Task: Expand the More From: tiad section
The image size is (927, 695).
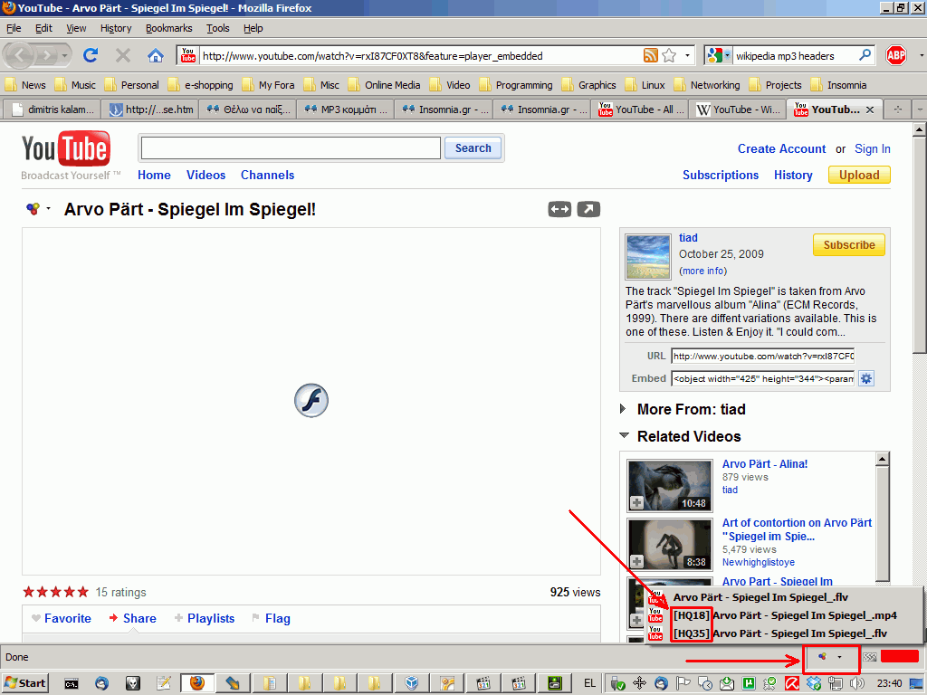Action: pyautogui.click(x=623, y=409)
